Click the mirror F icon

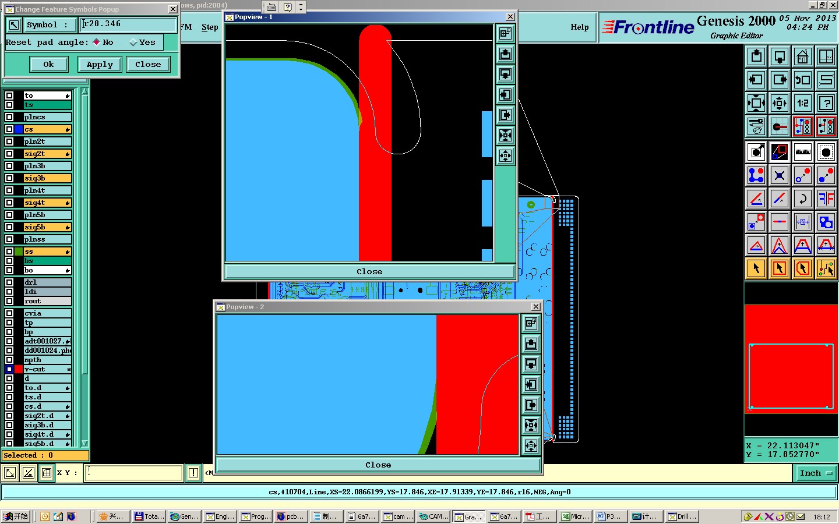pos(826,199)
